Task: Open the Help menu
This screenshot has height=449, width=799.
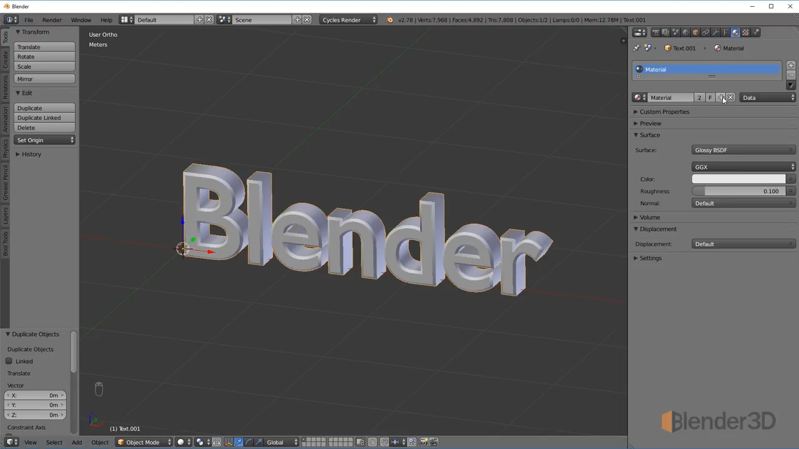Action: pyautogui.click(x=107, y=20)
